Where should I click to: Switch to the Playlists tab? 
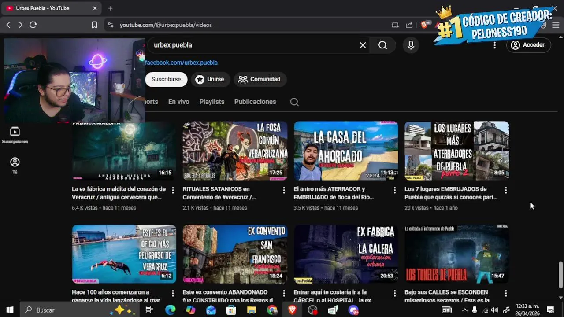tap(211, 102)
